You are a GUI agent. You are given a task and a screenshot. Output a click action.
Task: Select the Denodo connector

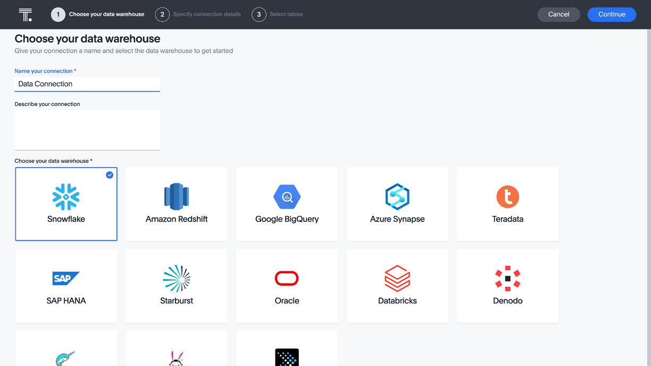[x=507, y=286]
